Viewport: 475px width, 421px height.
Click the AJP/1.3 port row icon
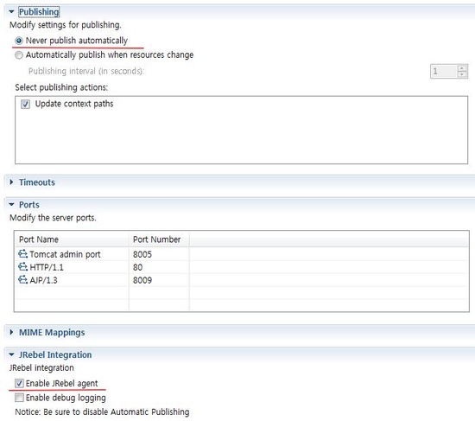(22, 279)
